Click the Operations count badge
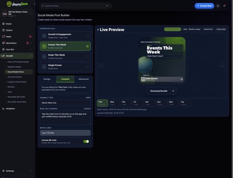The image size is (233, 178). [x=27, y=43]
